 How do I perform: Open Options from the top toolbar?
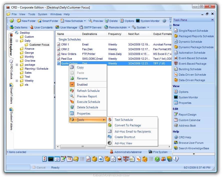(x=127, y=21)
